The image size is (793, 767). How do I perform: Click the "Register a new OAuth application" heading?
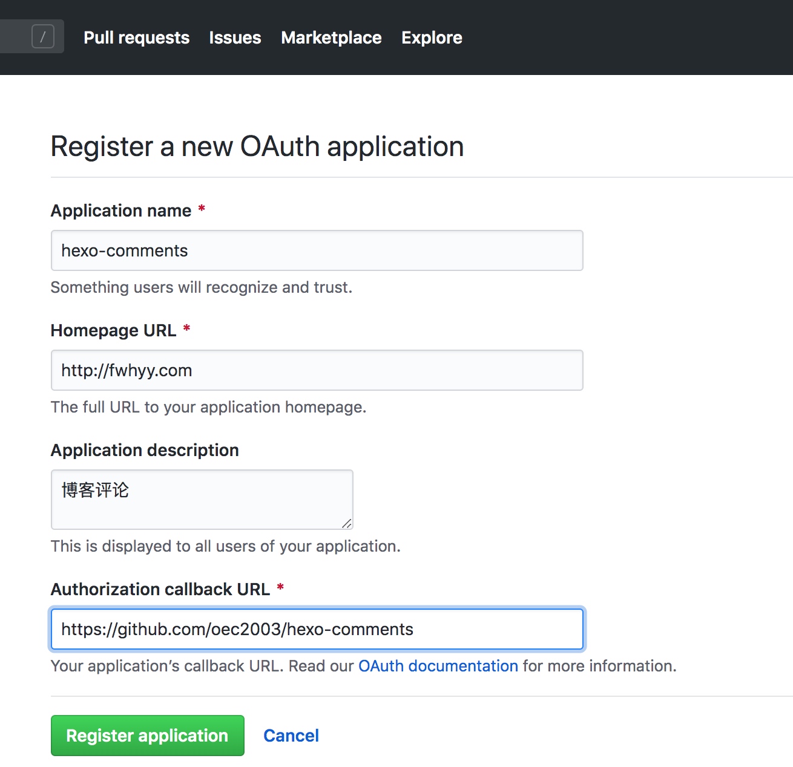[257, 146]
